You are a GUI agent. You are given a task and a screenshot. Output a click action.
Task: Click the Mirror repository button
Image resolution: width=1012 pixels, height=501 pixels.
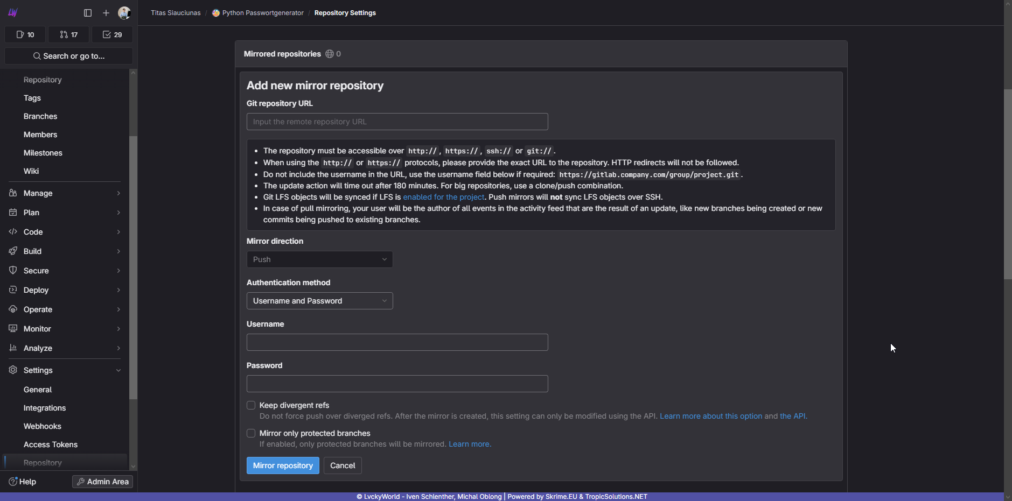click(283, 465)
